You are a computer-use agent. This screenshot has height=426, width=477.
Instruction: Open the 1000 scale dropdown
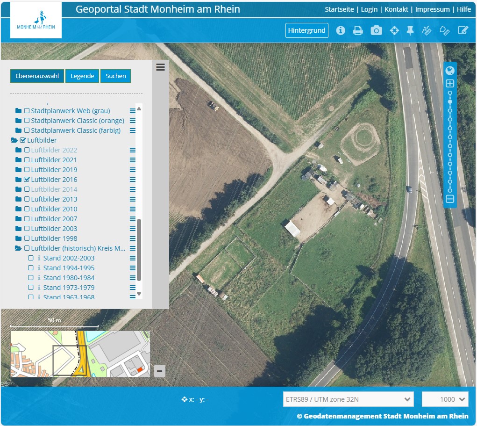pos(445,399)
